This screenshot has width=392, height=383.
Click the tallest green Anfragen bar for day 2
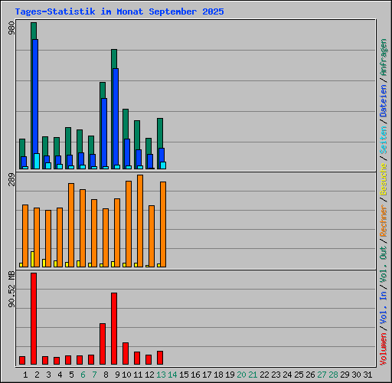[x=34, y=31]
